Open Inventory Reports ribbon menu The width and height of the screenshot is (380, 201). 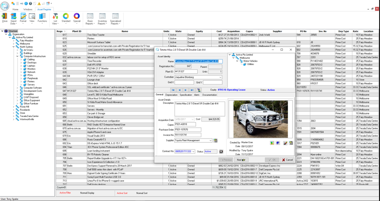pyautogui.click(x=102, y=19)
